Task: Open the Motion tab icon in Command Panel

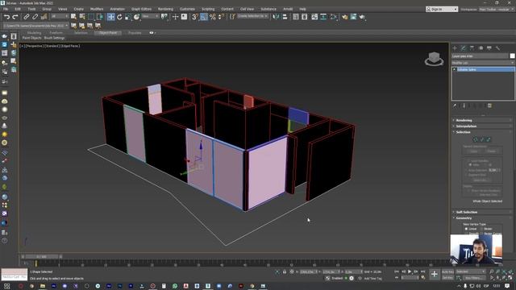Action: point(481,48)
